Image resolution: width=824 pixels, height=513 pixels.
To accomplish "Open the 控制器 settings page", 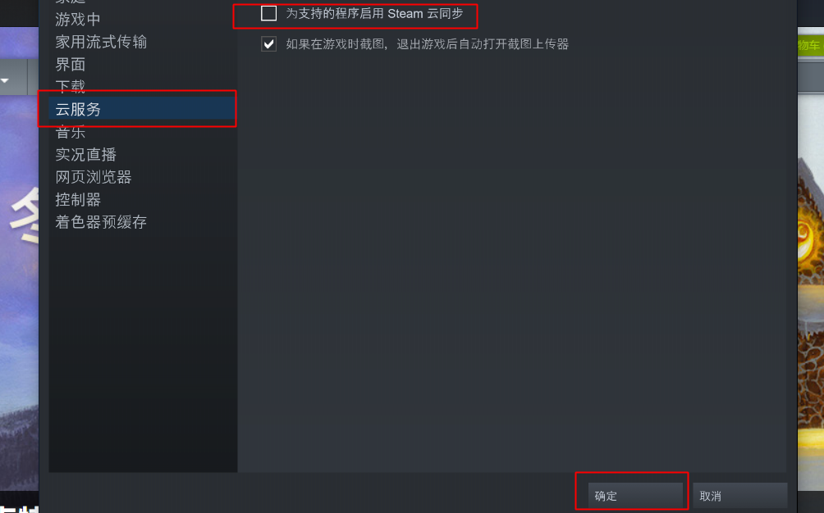I will click(x=78, y=199).
